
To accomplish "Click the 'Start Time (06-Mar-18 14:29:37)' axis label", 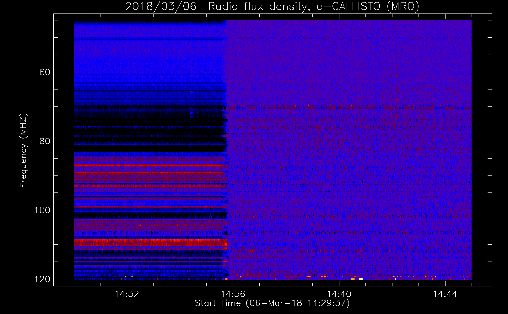I will point(272,303).
